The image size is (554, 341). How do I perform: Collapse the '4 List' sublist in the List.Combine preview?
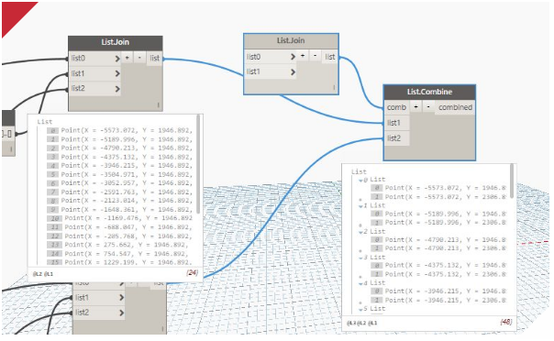tap(361, 283)
